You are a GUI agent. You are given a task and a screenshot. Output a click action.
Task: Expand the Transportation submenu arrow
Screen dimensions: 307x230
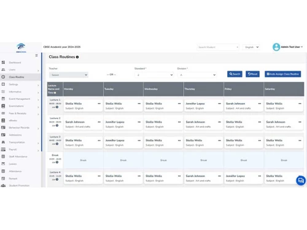(x=38, y=143)
